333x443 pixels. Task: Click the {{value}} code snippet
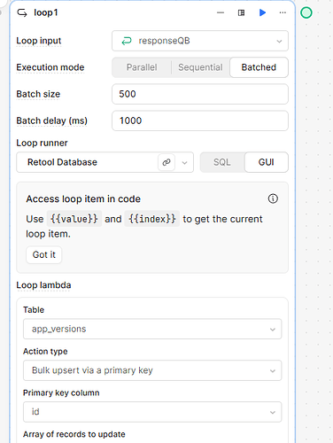tap(74, 219)
